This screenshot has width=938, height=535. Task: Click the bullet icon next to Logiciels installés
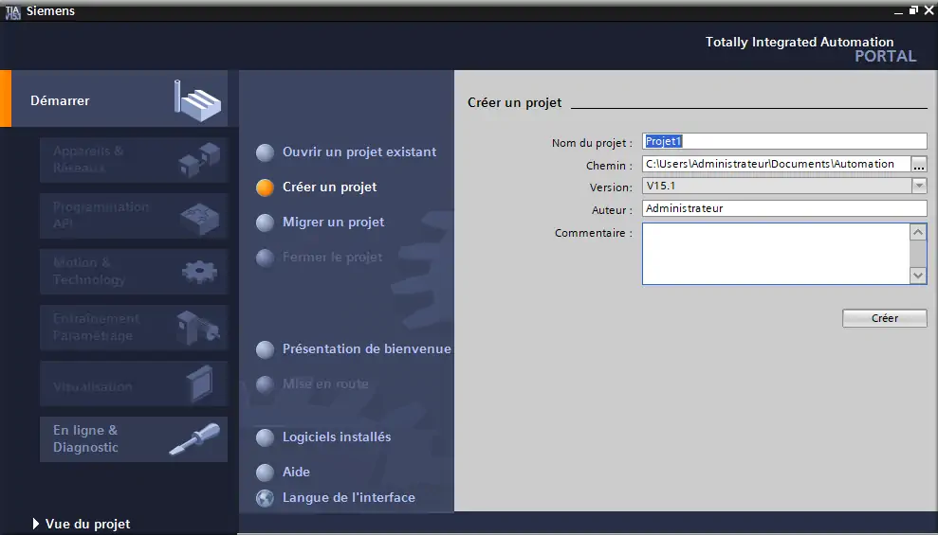tap(265, 437)
